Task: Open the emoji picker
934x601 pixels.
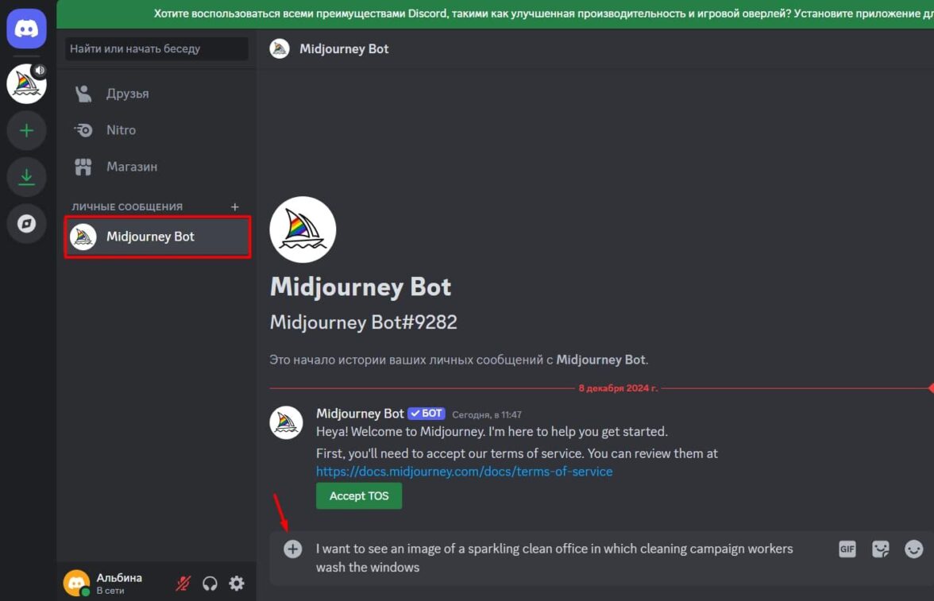Action: point(913,549)
